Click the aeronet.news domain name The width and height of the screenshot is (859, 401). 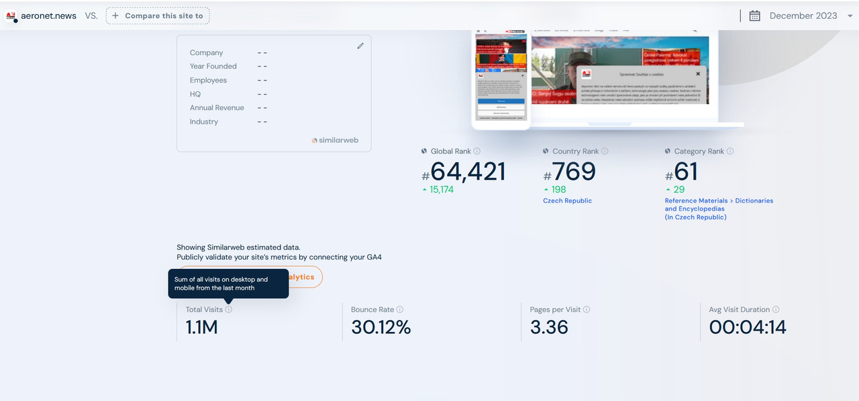click(x=49, y=15)
